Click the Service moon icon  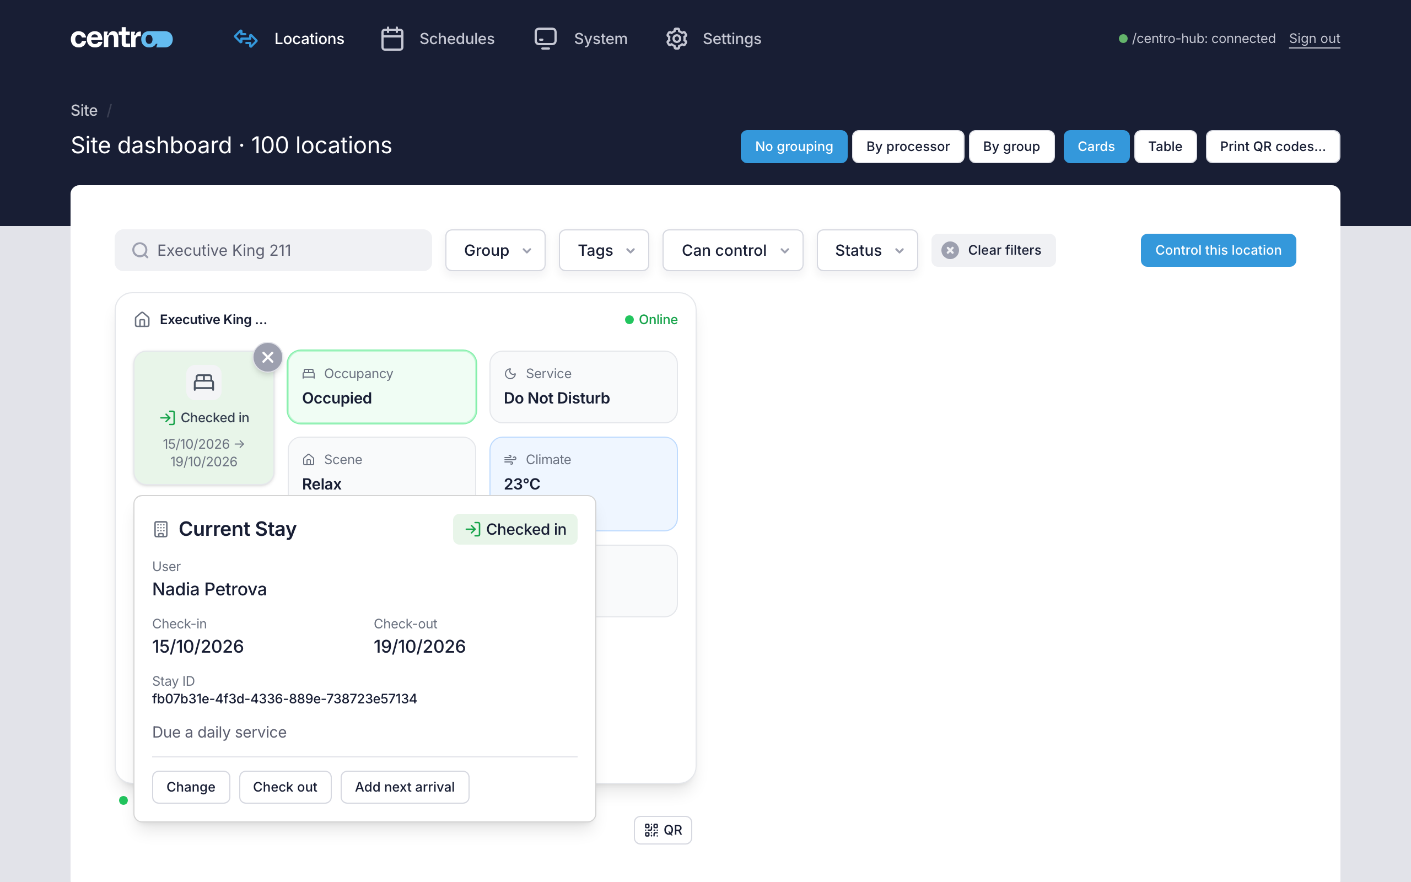[x=510, y=374]
